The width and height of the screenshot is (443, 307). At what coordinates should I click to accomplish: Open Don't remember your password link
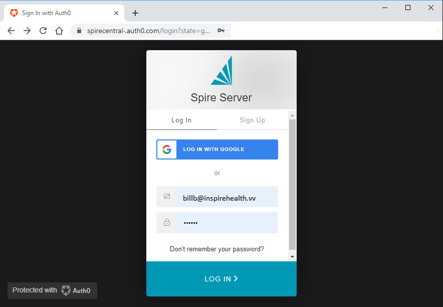click(x=217, y=249)
